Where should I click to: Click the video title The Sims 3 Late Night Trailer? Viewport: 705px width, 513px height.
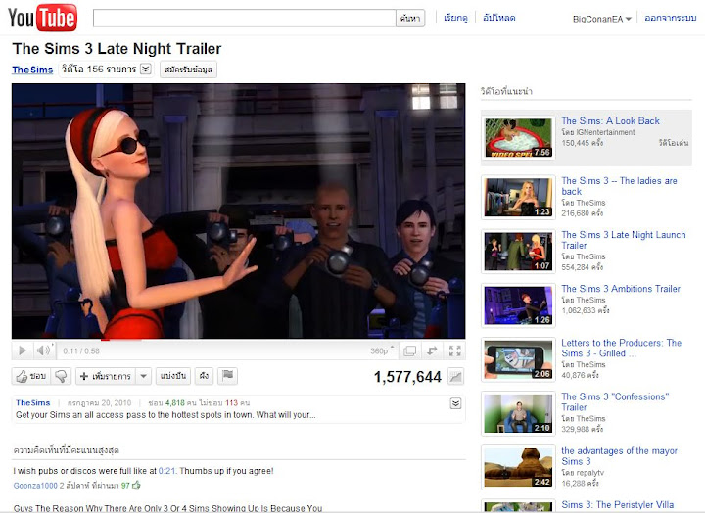point(117,49)
